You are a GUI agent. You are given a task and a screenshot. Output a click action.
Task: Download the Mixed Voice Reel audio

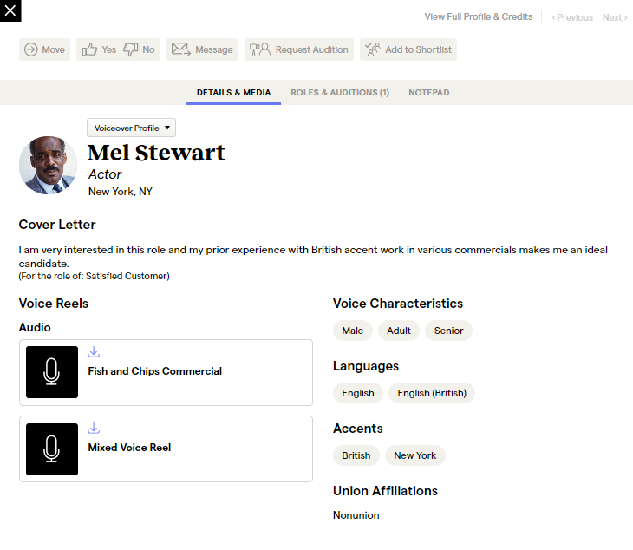click(x=94, y=429)
